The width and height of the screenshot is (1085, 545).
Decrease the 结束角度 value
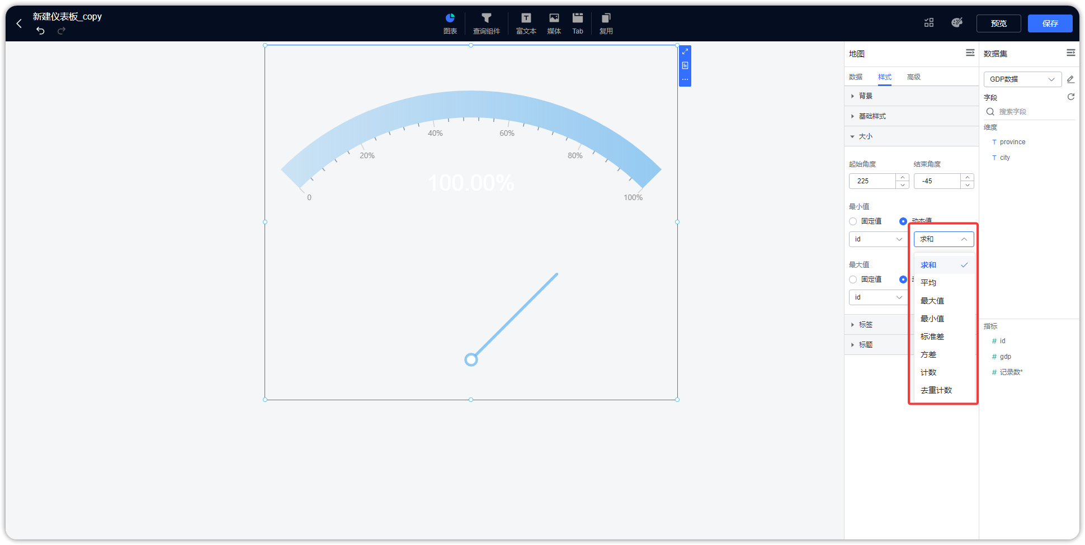tap(968, 185)
